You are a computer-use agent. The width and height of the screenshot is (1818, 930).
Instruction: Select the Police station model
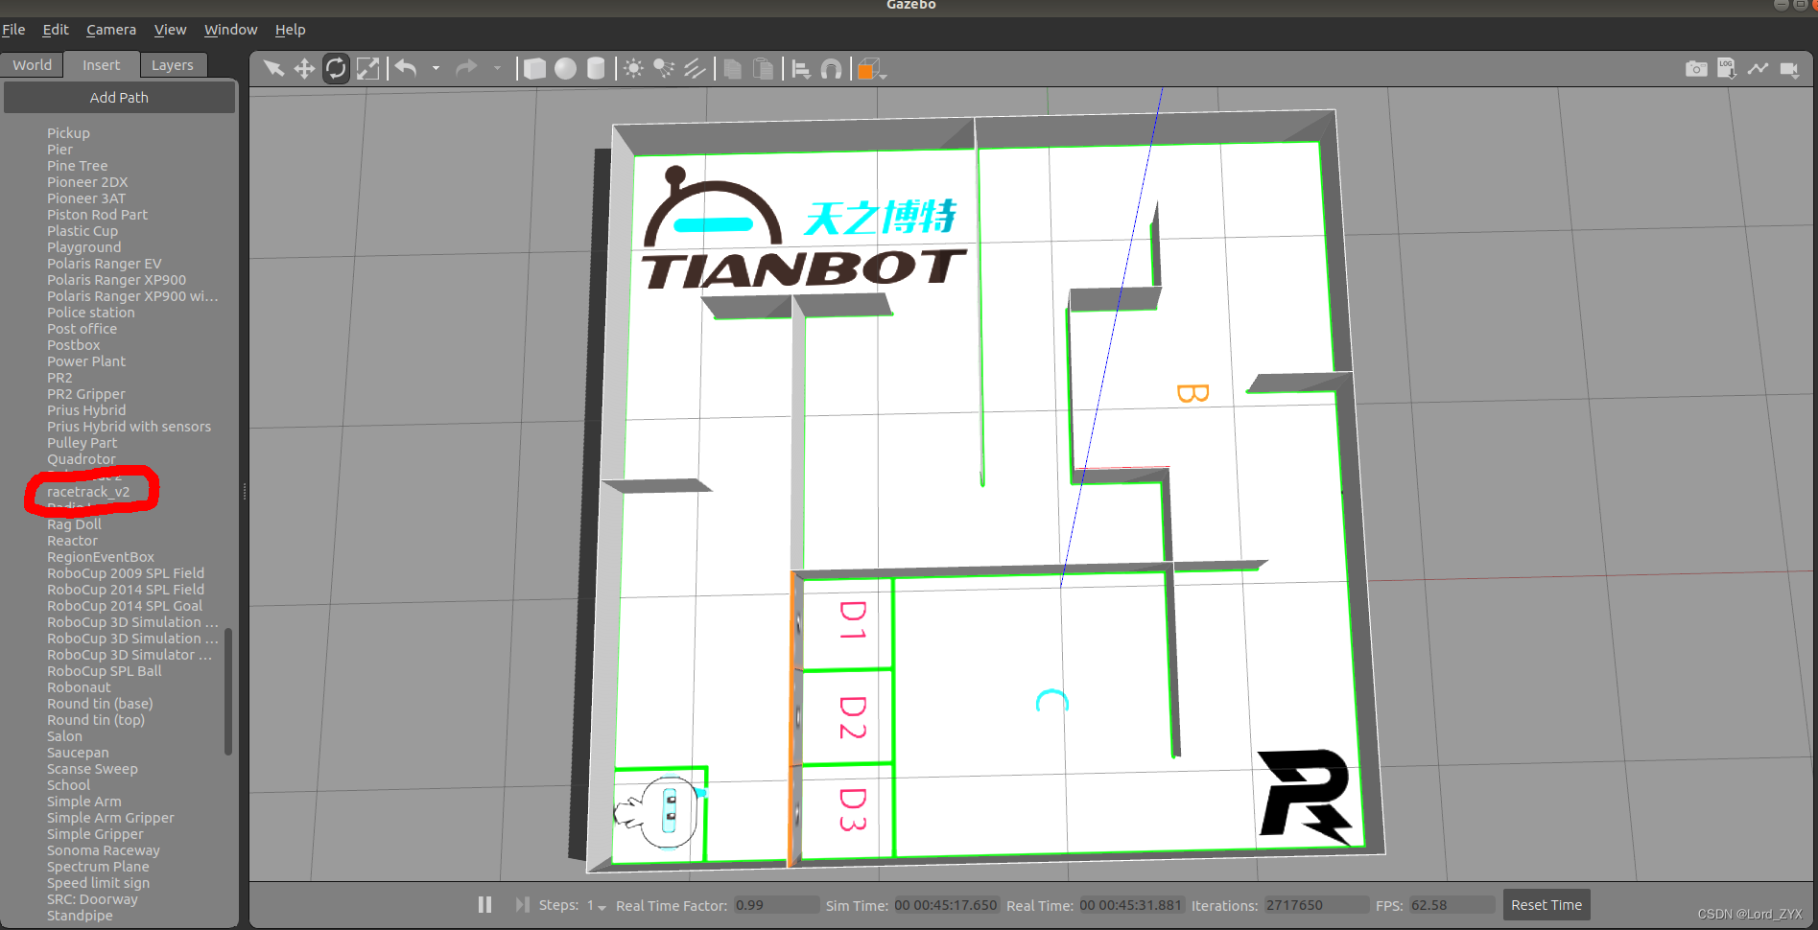(x=91, y=313)
